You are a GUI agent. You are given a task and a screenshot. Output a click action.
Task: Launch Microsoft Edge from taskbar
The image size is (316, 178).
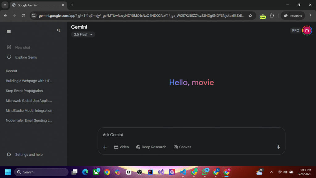[x=85, y=172]
